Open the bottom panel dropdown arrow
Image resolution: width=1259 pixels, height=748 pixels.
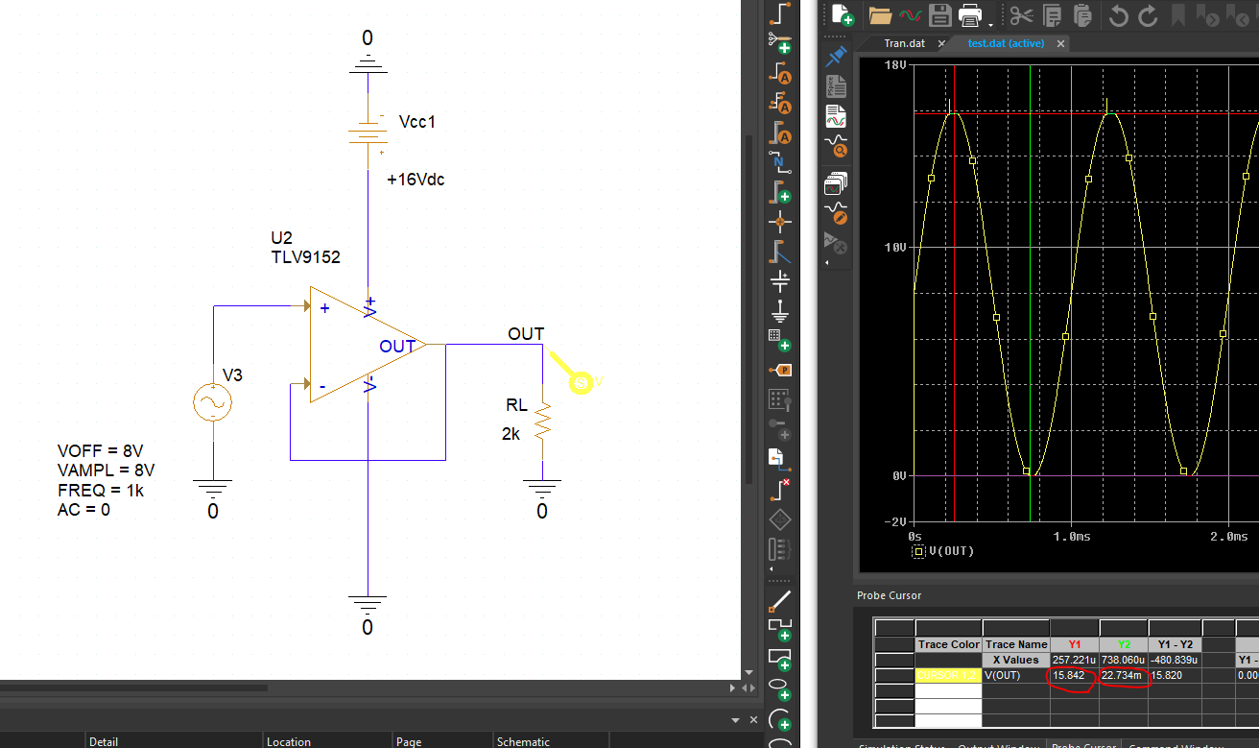pos(735,719)
